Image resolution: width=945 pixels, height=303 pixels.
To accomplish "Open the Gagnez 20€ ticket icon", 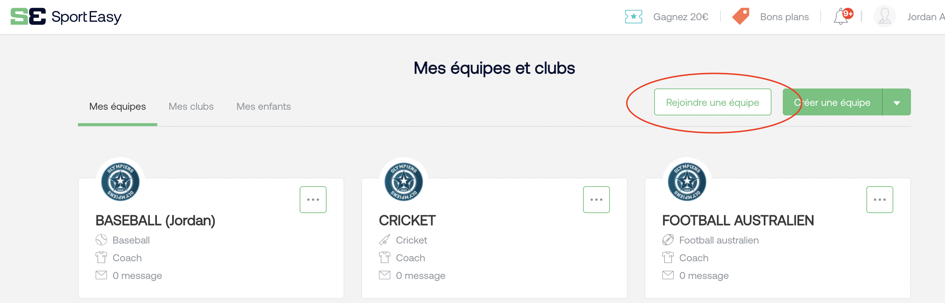I will 634,17.
